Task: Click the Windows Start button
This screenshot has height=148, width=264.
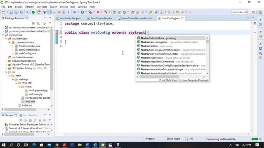Action: point(4,145)
